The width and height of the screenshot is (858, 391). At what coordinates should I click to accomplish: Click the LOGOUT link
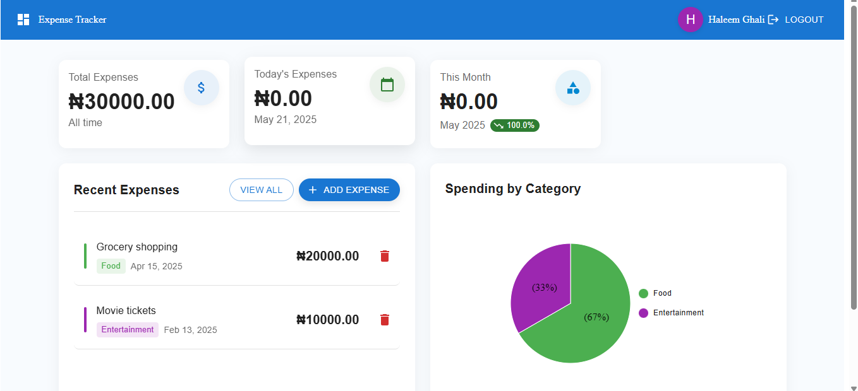(x=804, y=19)
